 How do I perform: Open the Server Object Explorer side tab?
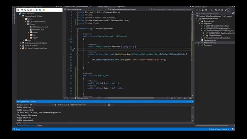coord(14,16)
